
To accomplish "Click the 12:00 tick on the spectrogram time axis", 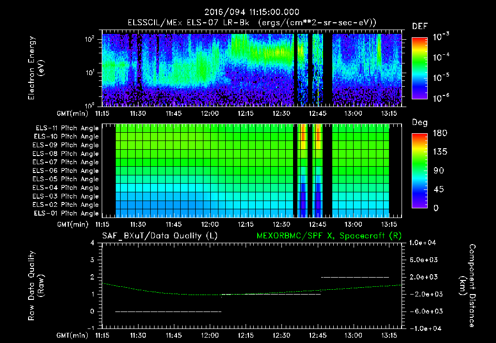I will click(x=210, y=113).
